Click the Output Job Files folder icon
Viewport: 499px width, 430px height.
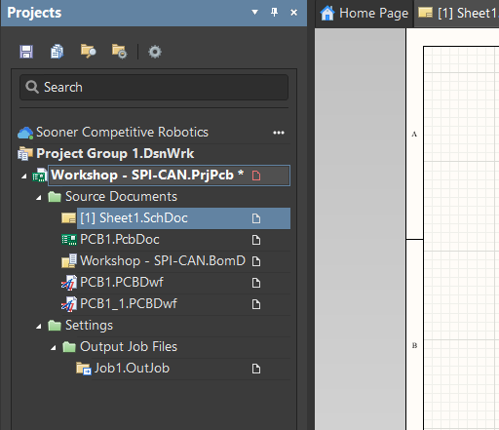pyautogui.click(x=69, y=347)
